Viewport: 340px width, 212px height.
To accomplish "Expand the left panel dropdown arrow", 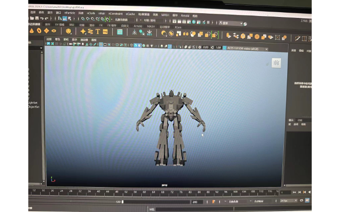I will click(41, 48).
